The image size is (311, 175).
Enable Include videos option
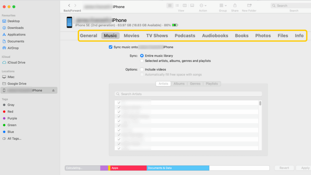coord(142,69)
